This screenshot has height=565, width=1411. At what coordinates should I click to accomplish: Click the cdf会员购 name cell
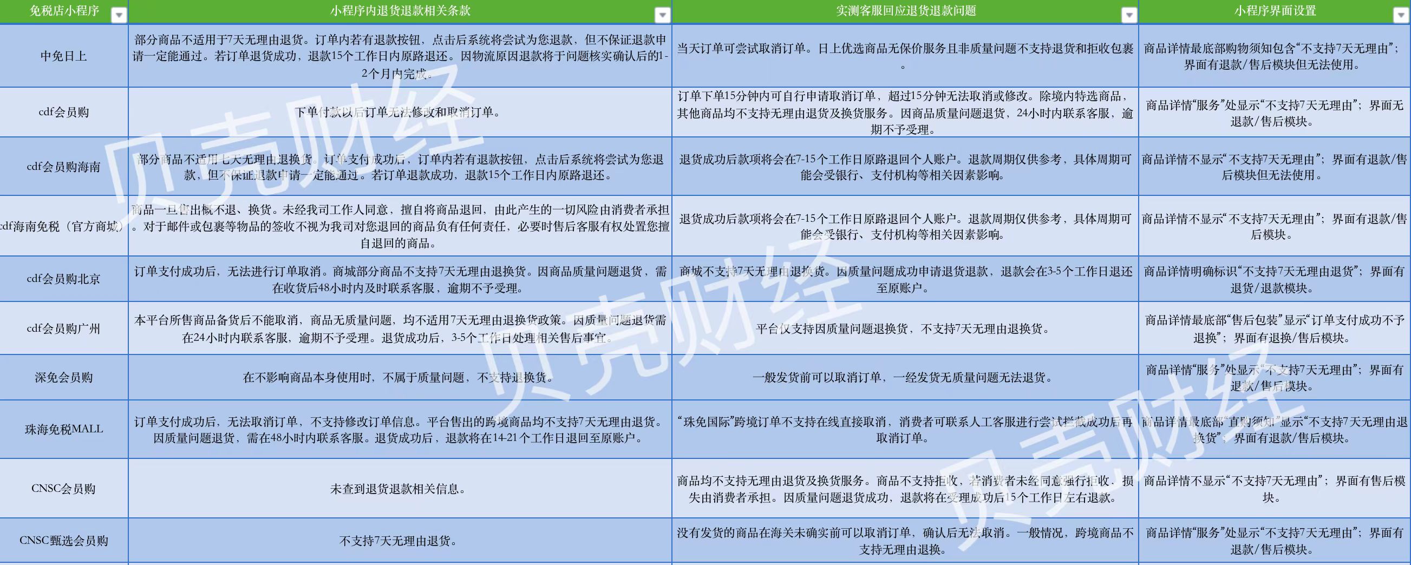(63, 112)
